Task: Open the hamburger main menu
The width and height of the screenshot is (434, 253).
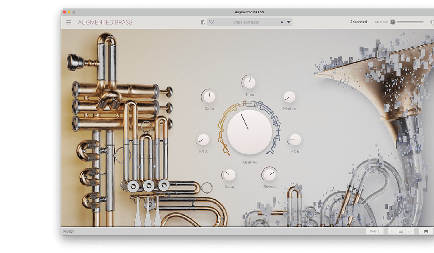Action: coord(68,22)
